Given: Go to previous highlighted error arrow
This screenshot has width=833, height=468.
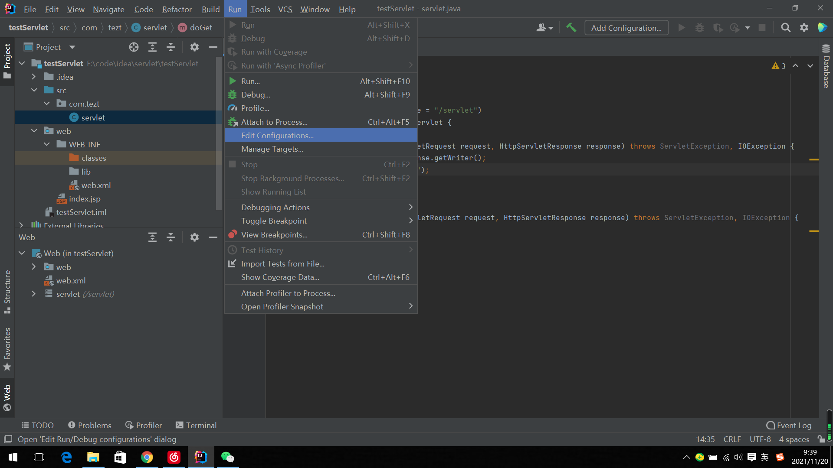Looking at the screenshot, I should click(795, 66).
